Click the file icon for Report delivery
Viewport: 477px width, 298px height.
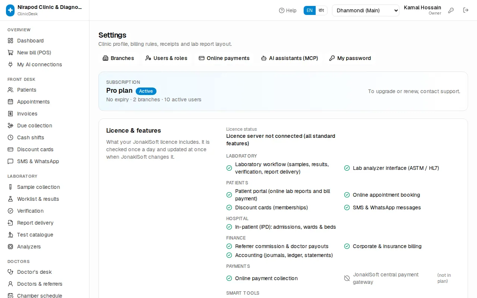[10, 223]
